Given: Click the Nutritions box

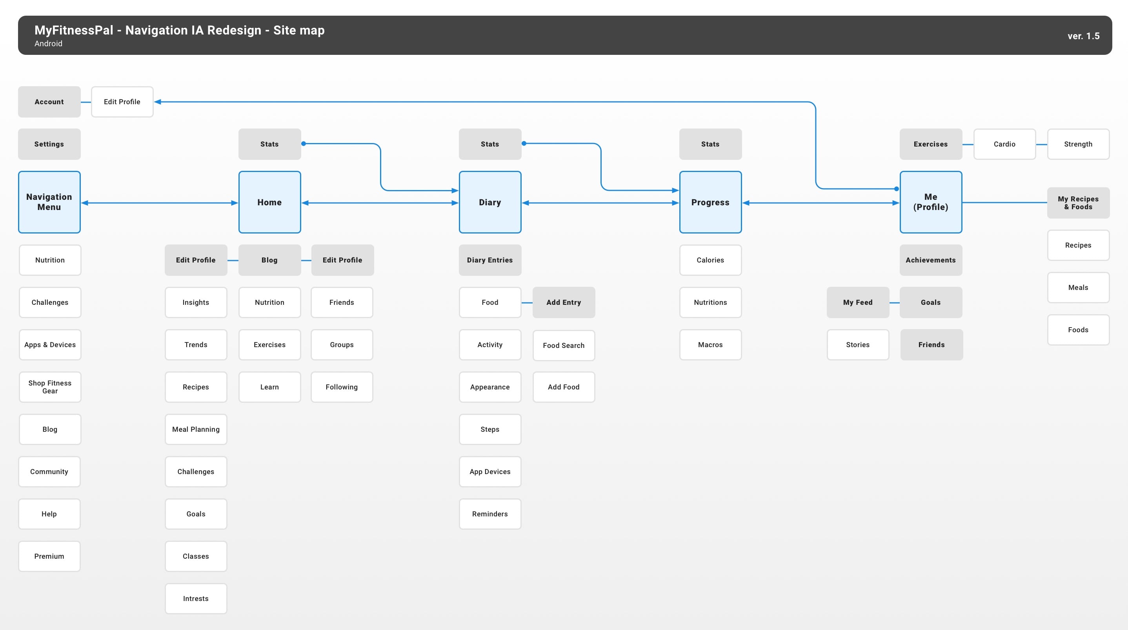Looking at the screenshot, I should click(x=710, y=302).
